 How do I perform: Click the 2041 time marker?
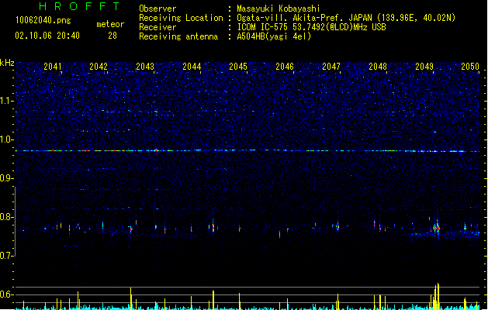(x=53, y=67)
